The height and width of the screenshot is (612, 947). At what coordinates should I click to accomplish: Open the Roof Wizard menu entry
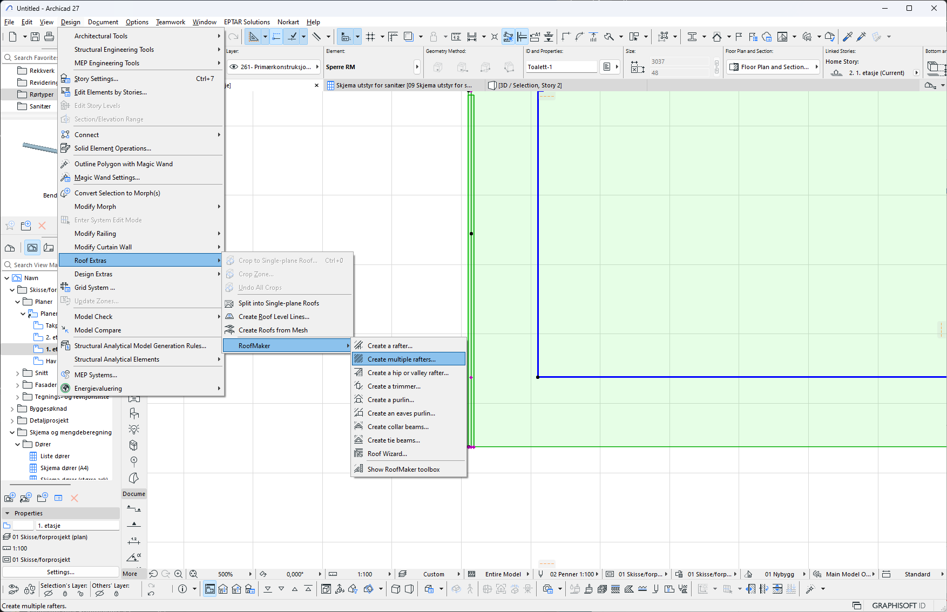pos(387,454)
